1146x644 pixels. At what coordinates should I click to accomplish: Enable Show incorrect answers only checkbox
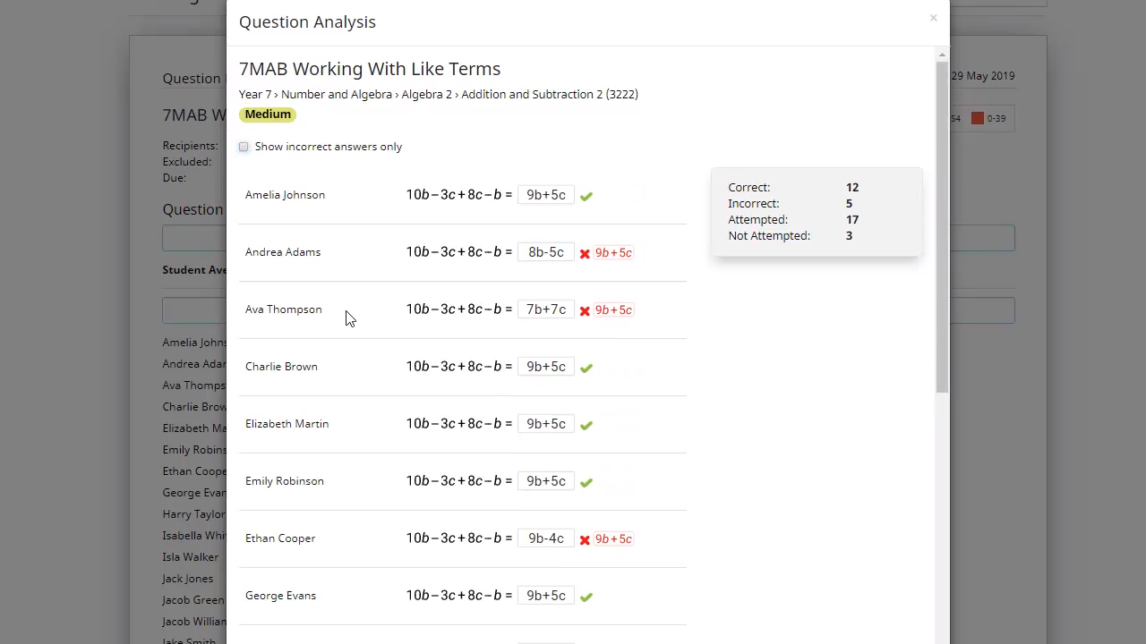tap(244, 147)
